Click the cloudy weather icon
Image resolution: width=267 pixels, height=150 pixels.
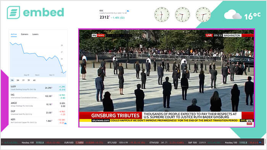233,14
